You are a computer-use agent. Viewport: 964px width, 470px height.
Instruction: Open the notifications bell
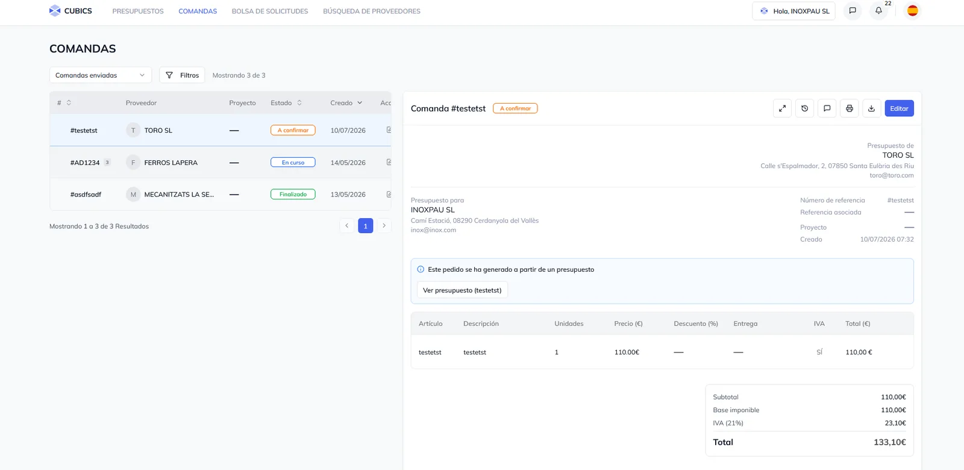coord(878,11)
